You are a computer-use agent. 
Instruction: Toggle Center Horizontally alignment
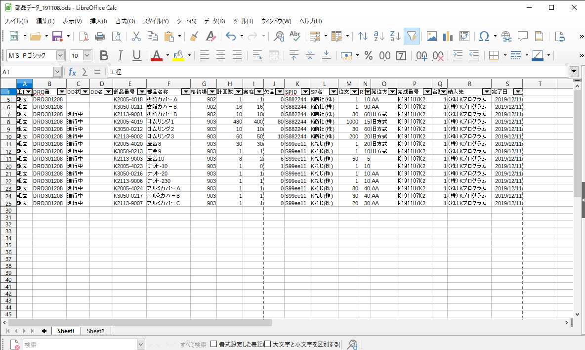coord(220,55)
